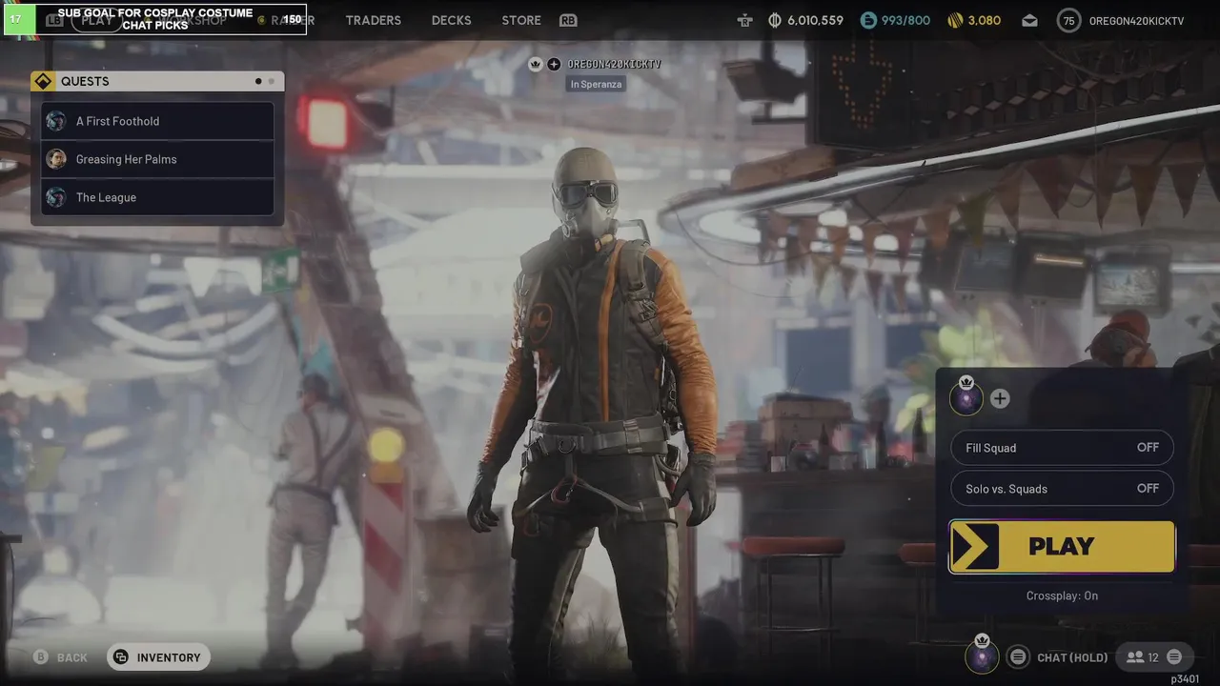Open the Decks tab
This screenshot has height=686, width=1220.
(x=451, y=20)
